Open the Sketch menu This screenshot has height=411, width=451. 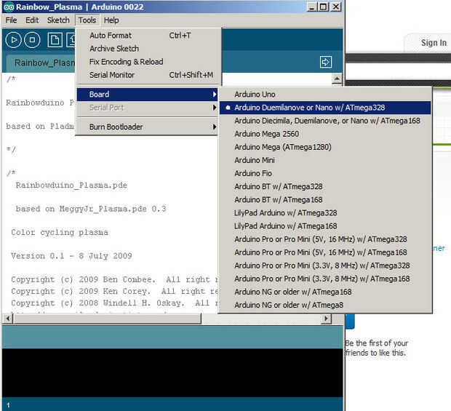coord(58,20)
